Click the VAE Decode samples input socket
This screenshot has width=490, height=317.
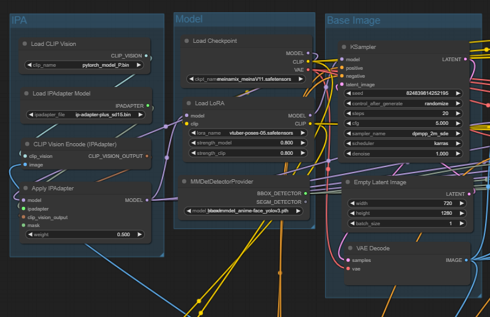348,260
